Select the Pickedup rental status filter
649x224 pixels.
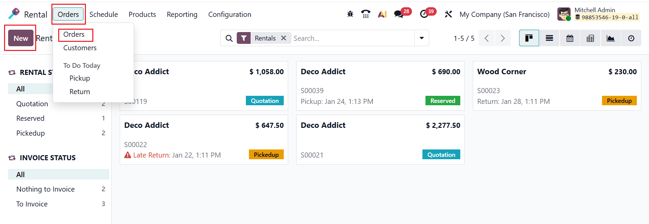(x=30, y=133)
